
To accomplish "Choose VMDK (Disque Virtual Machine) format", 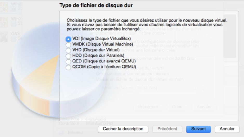I will pos(99,44).
